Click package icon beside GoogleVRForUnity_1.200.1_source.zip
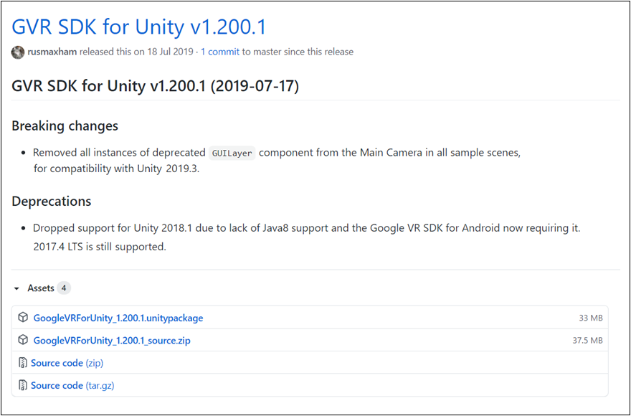Image resolution: width=631 pixels, height=416 pixels. tap(23, 340)
